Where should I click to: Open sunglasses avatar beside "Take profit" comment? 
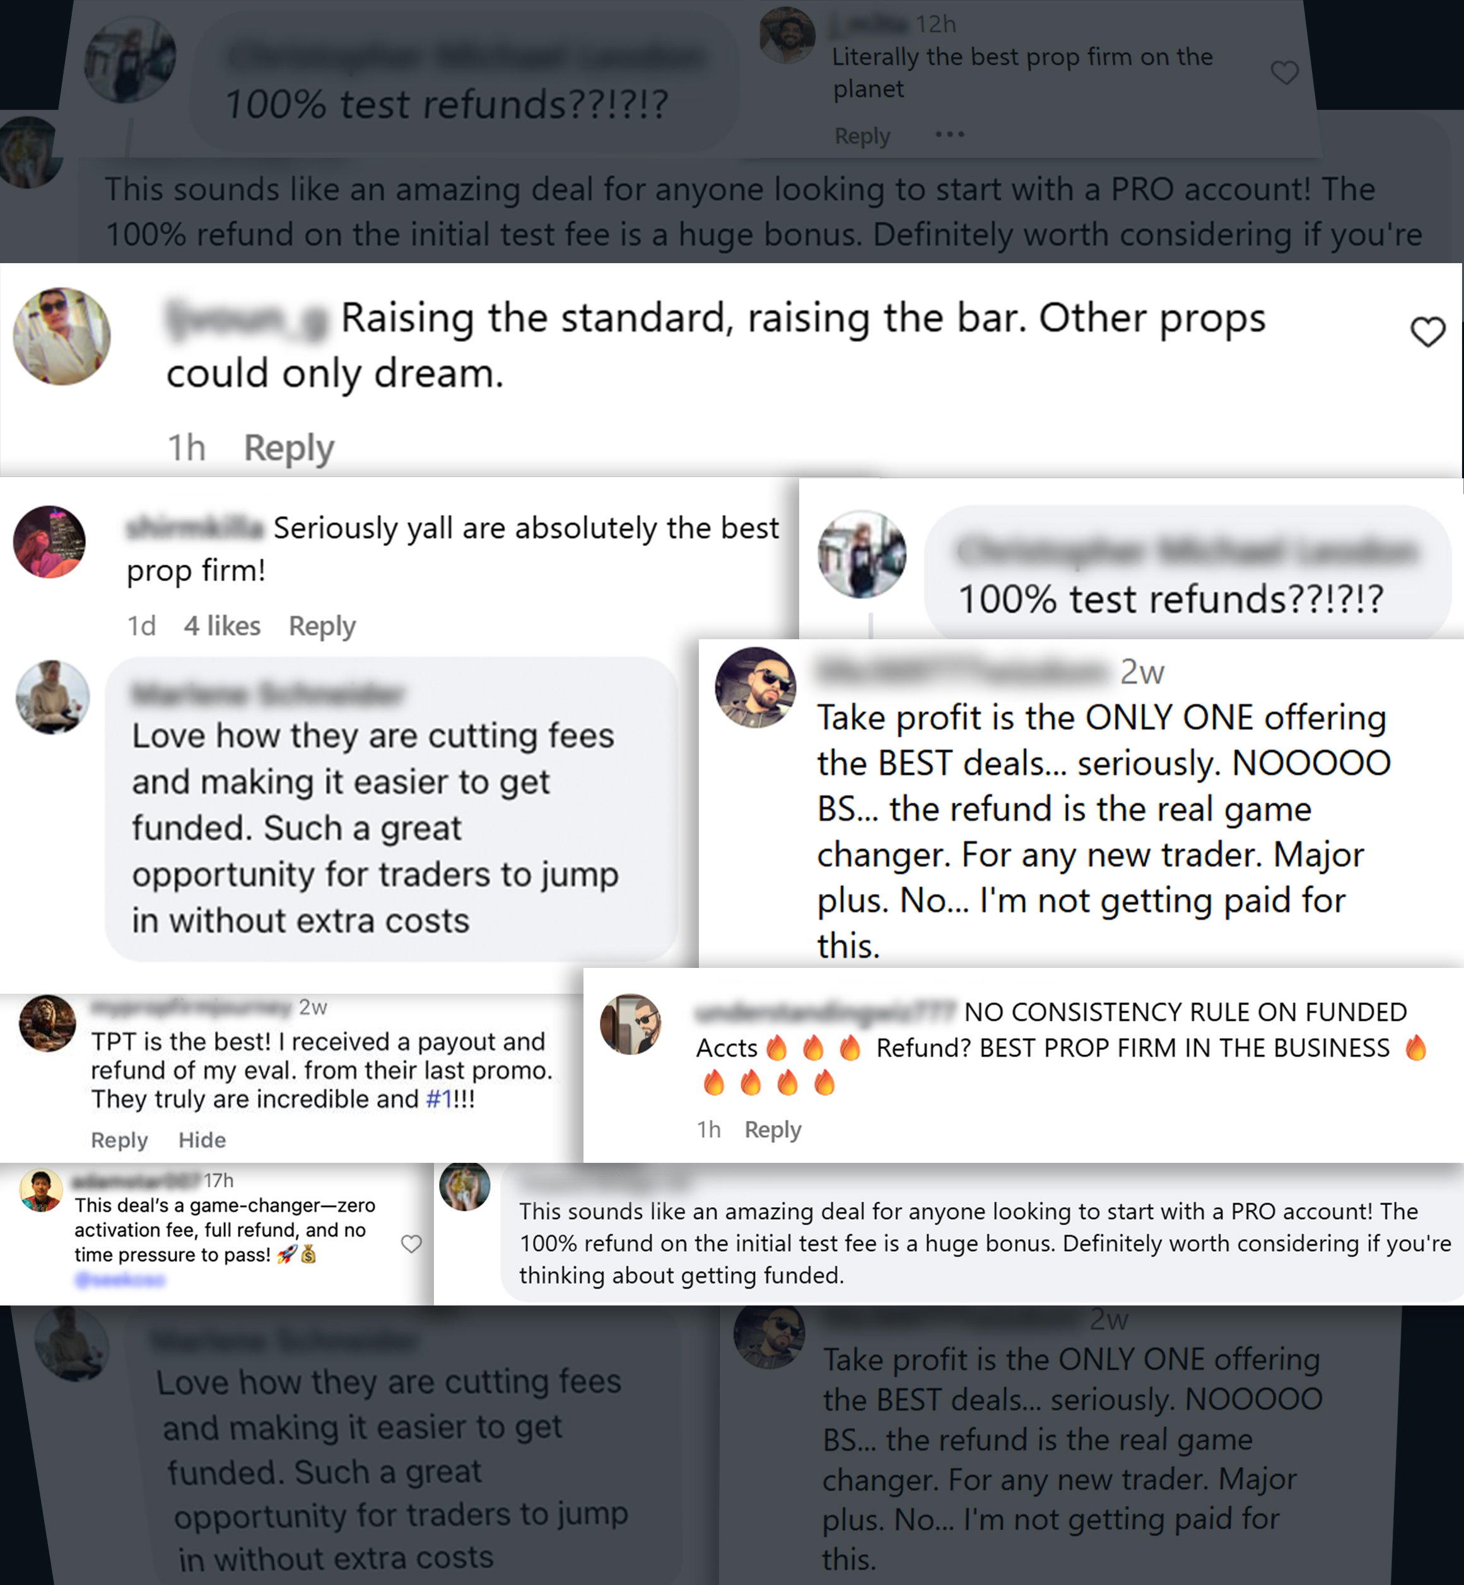[755, 687]
